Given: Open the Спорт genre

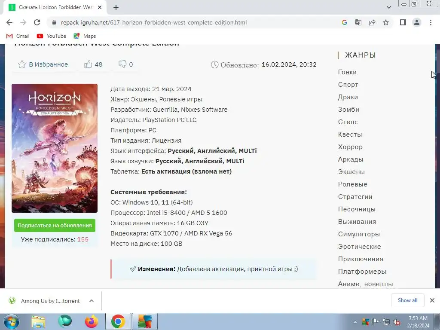Looking at the screenshot, I should [x=348, y=85].
